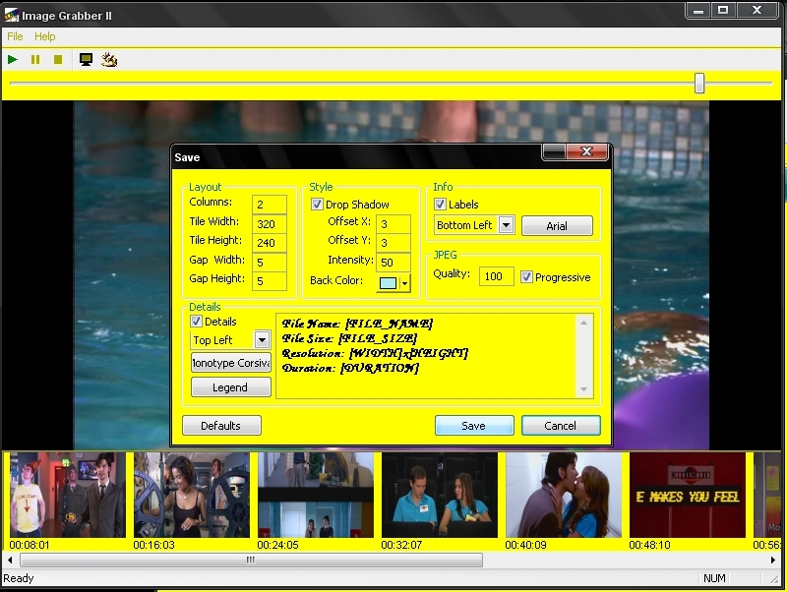This screenshot has width=787, height=592.
Task: Click the video seek slider thumb
Action: pyautogui.click(x=699, y=83)
